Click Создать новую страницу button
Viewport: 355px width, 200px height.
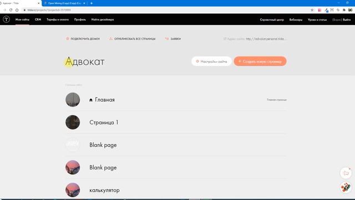coord(260,61)
